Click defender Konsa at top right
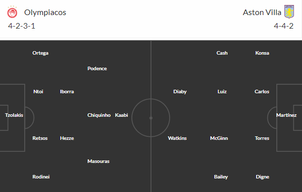 (262, 53)
